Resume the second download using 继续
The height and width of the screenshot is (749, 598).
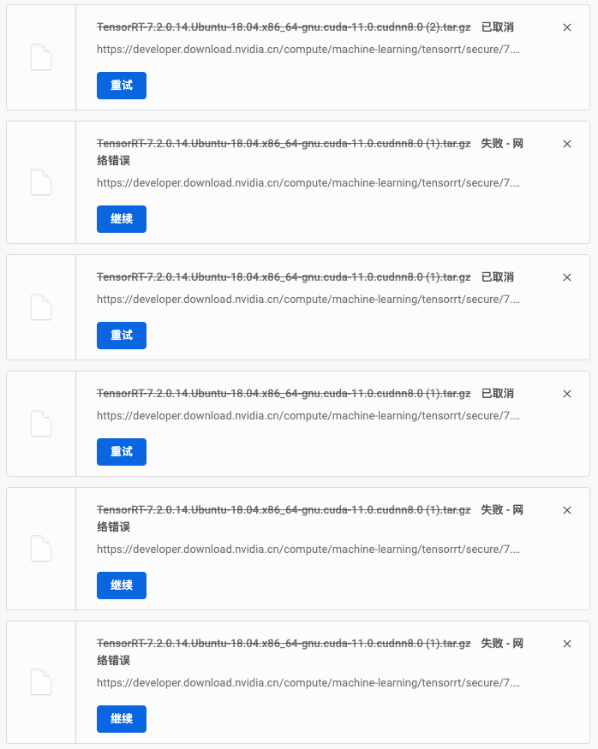pos(122,219)
